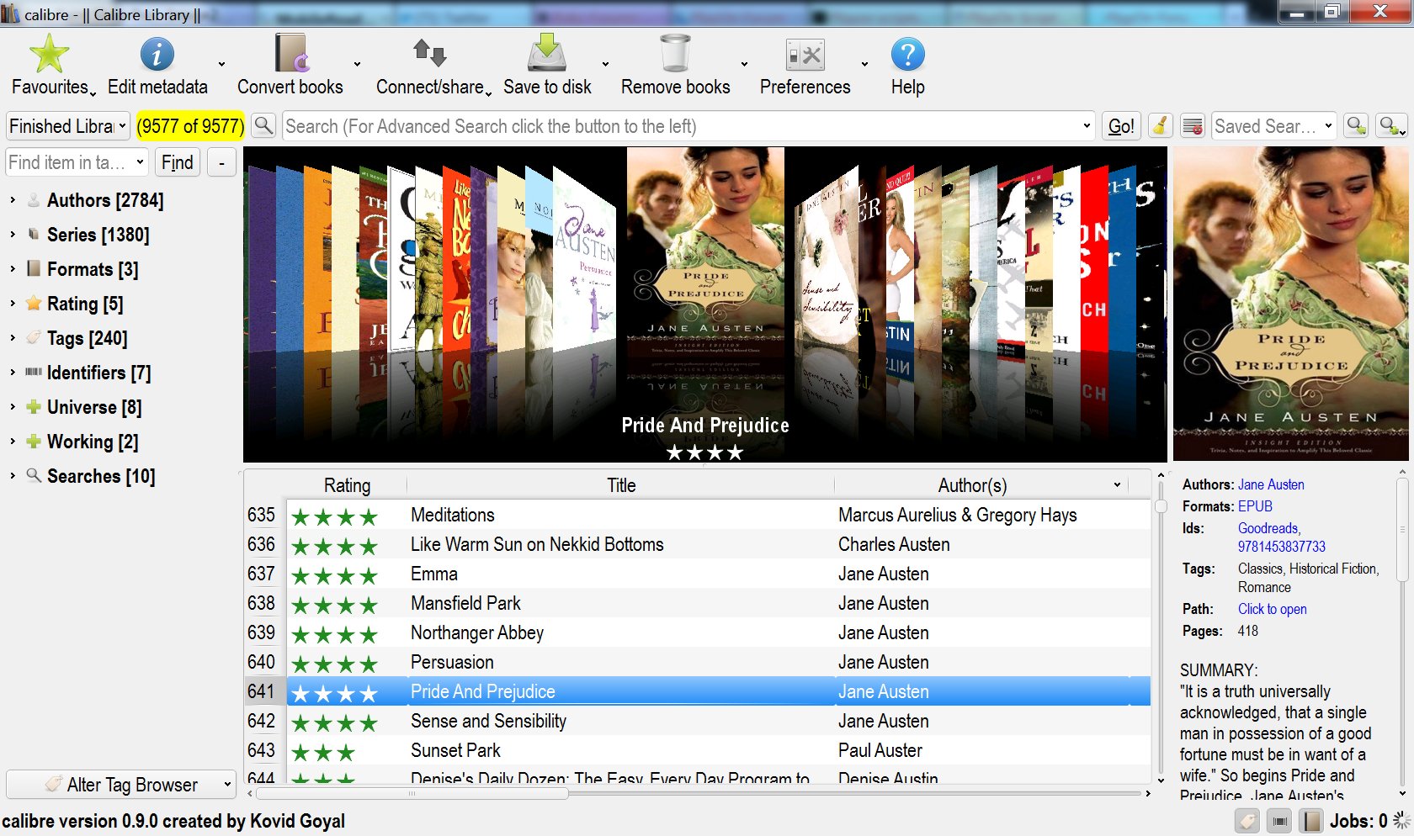Click the minus collapse-all button
Image resolution: width=1414 pixels, height=836 pixels.
[221, 162]
